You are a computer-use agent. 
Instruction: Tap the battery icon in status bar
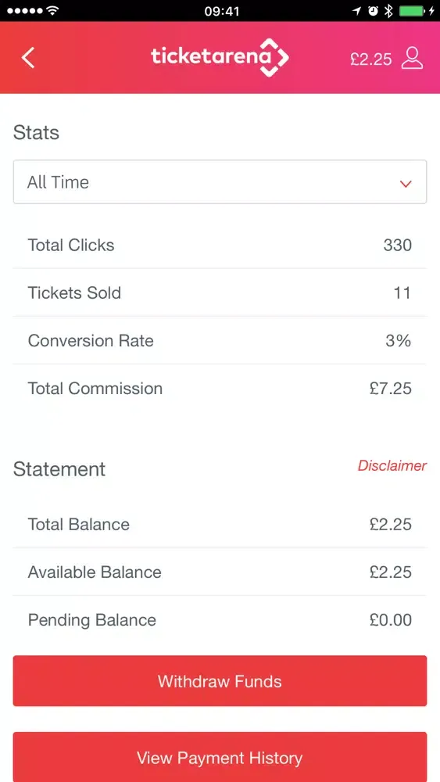(x=412, y=10)
